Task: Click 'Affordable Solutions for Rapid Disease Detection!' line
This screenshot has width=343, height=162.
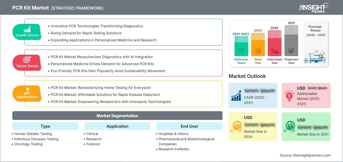Action: 105,95
